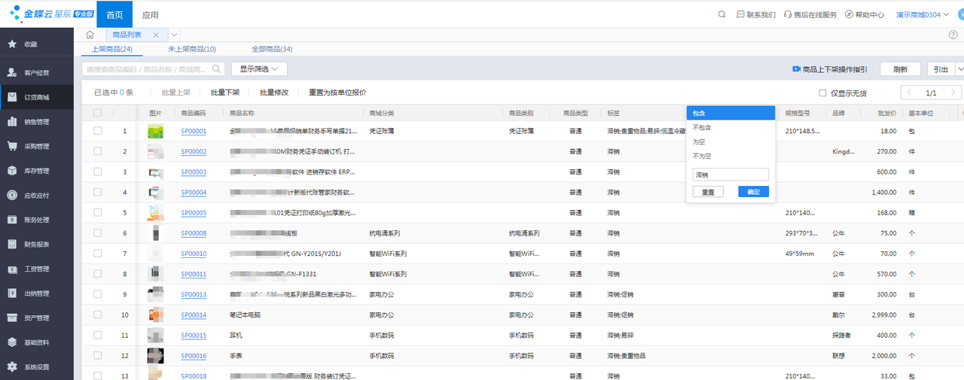Open 系统设置 system settings gear
This screenshot has height=380, width=964.
click(x=12, y=367)
